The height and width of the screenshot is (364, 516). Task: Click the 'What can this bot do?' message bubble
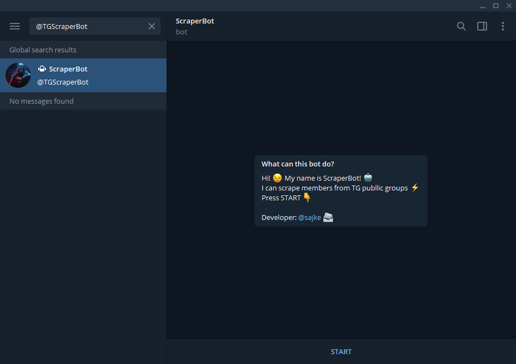341,190
